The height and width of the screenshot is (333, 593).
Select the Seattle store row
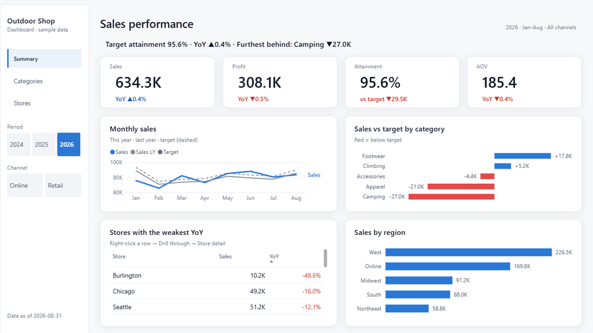pos(217,307)
